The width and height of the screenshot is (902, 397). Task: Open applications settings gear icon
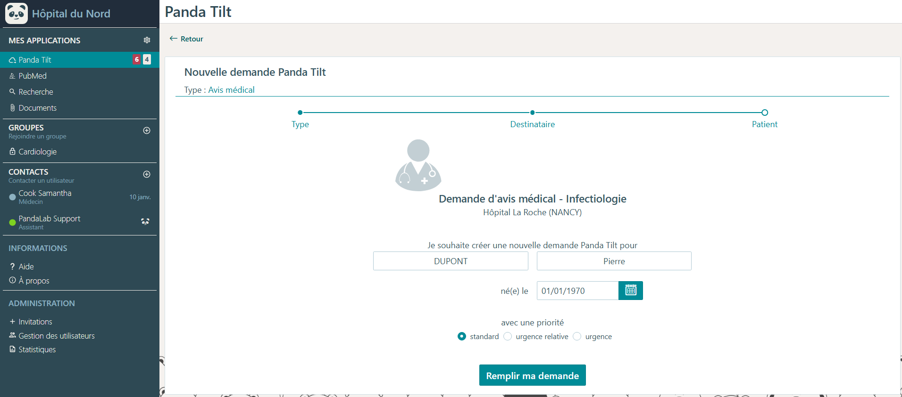[147, 40]
